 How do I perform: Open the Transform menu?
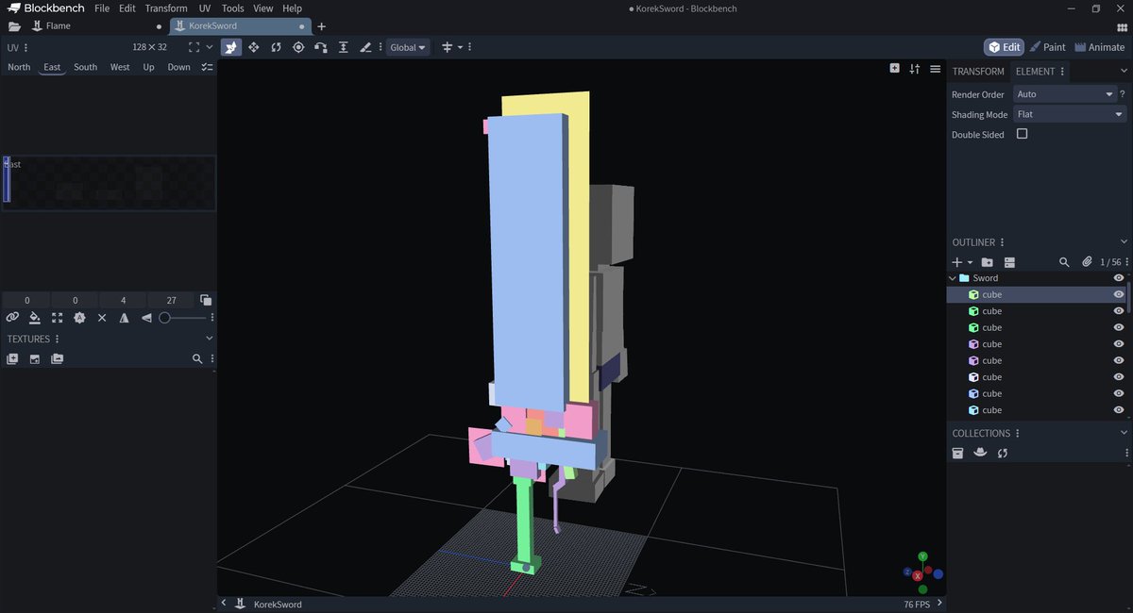coord(166,8)
